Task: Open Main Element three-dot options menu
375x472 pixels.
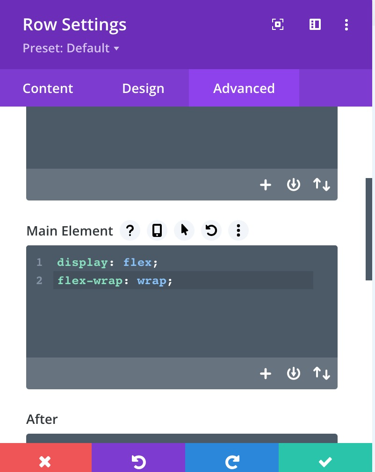Action: tap(238, 230)
